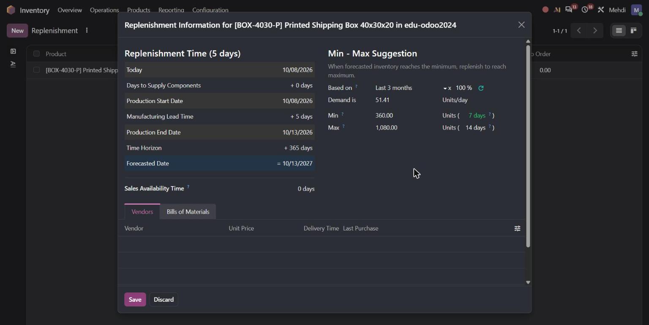
Task: Click the dialog vertical scrollbar thumb
Action: coord(528,146)
